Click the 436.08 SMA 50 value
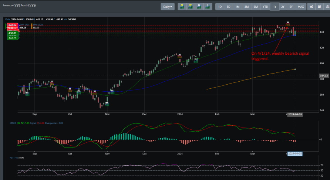 coord(23,28)
